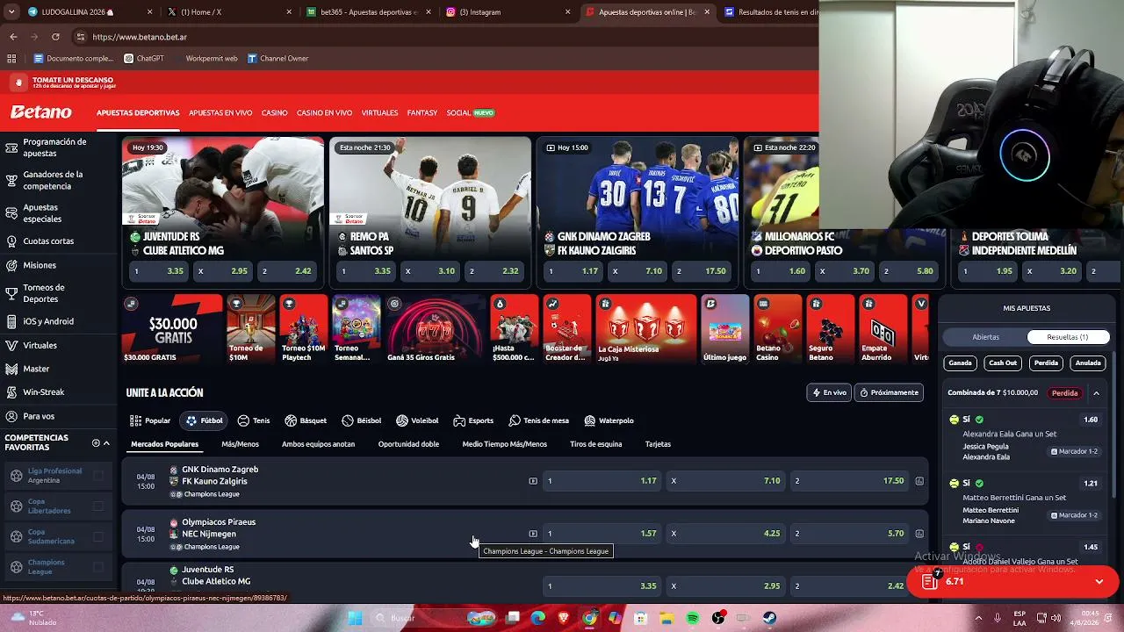Open Apuestas en Vivo menu
This screenshot has width=1124, height=632.
coord(220,113)
